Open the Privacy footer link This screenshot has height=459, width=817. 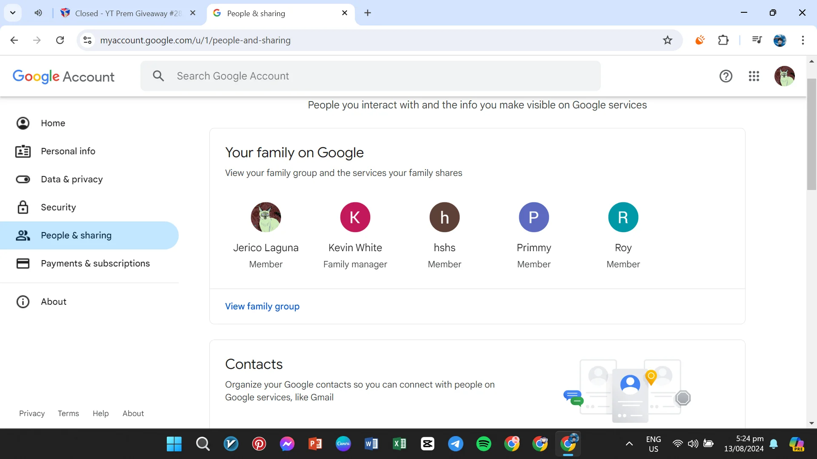32,414
